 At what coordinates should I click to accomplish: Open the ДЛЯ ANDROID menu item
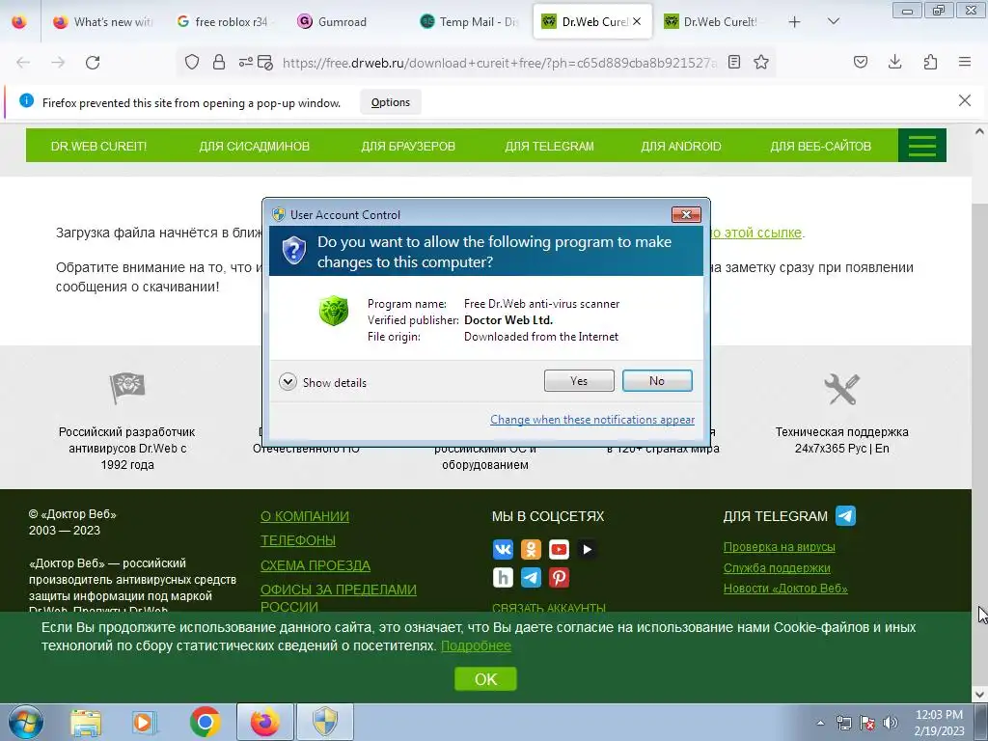(x=681, y=147)
